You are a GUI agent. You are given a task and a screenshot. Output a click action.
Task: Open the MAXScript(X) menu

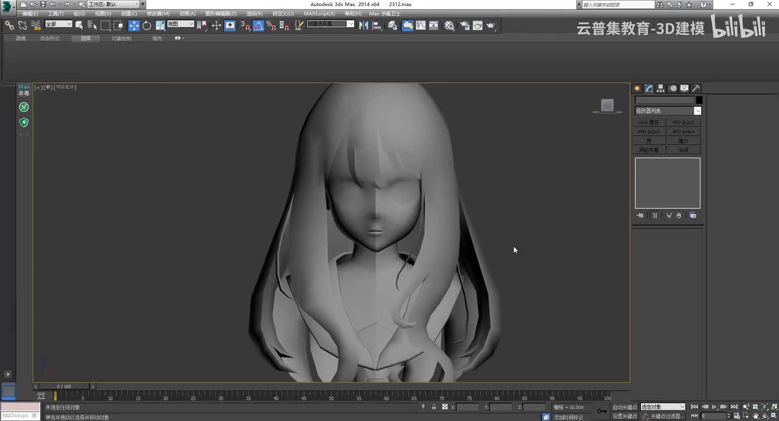coord(319,13)
